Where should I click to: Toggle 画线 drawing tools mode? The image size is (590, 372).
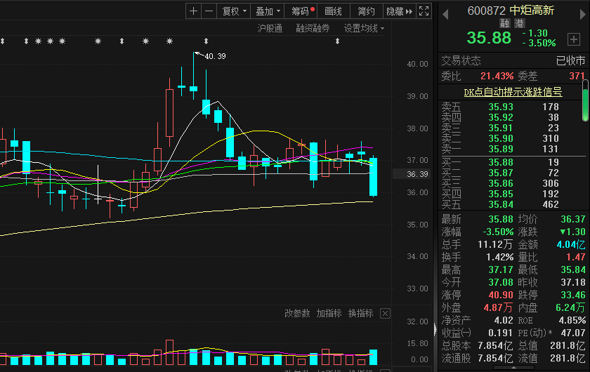(334, 11)
